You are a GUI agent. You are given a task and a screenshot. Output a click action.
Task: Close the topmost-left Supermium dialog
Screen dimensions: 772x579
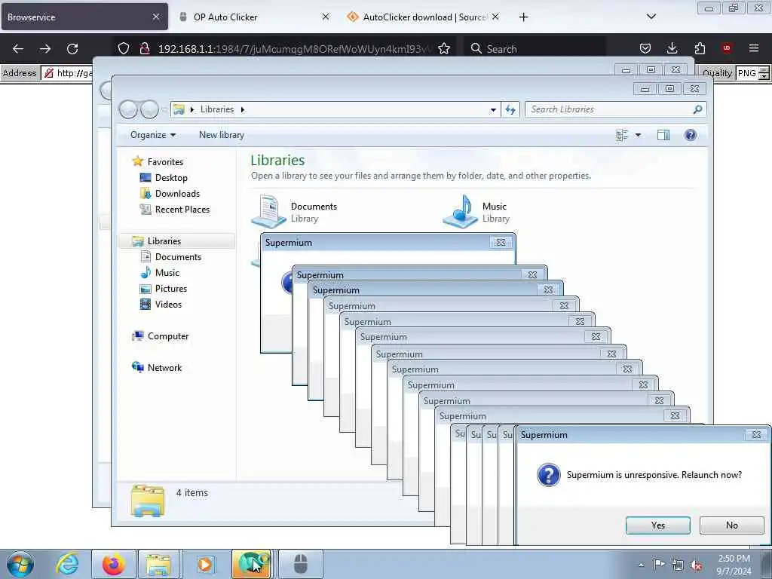501,242
